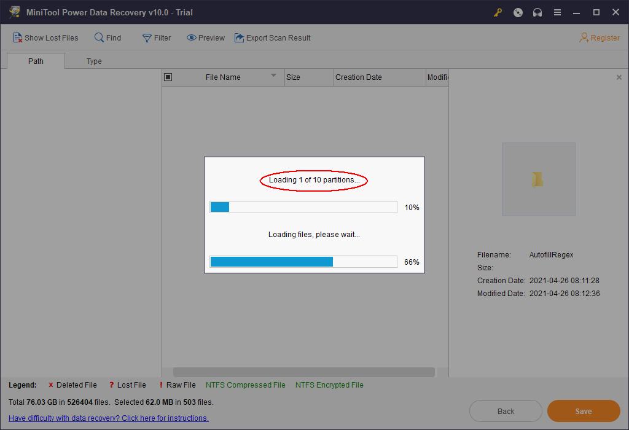This screenshot has width=629, height=430.
Task: Click the Modified column header
Action: [437, 77]
